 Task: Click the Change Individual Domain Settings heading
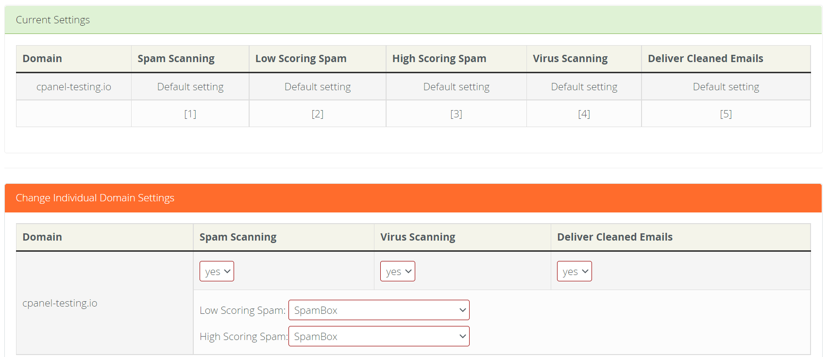coord(95,198)
